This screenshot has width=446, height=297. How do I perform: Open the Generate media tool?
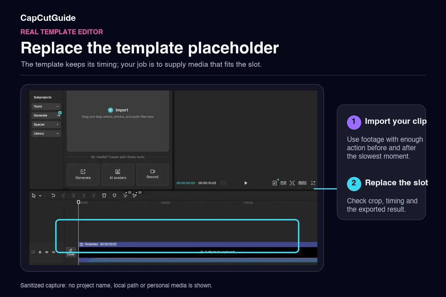click(83, 174)
